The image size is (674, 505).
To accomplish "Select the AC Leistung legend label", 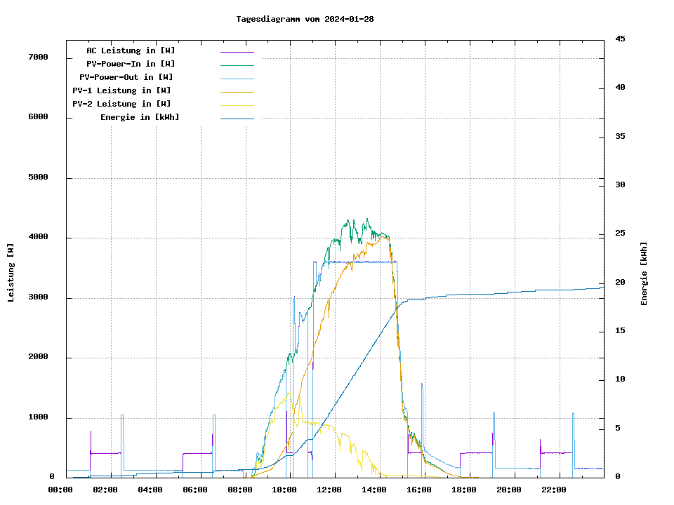I will coord(131,50).
